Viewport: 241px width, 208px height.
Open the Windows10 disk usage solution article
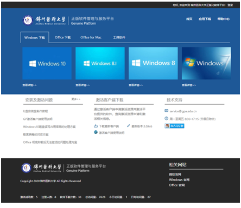49,126
